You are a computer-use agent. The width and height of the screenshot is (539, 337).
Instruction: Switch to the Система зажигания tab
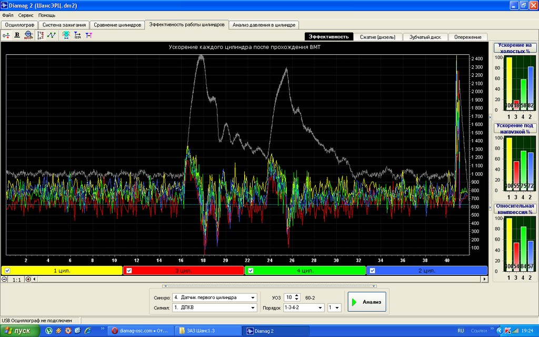64,25
